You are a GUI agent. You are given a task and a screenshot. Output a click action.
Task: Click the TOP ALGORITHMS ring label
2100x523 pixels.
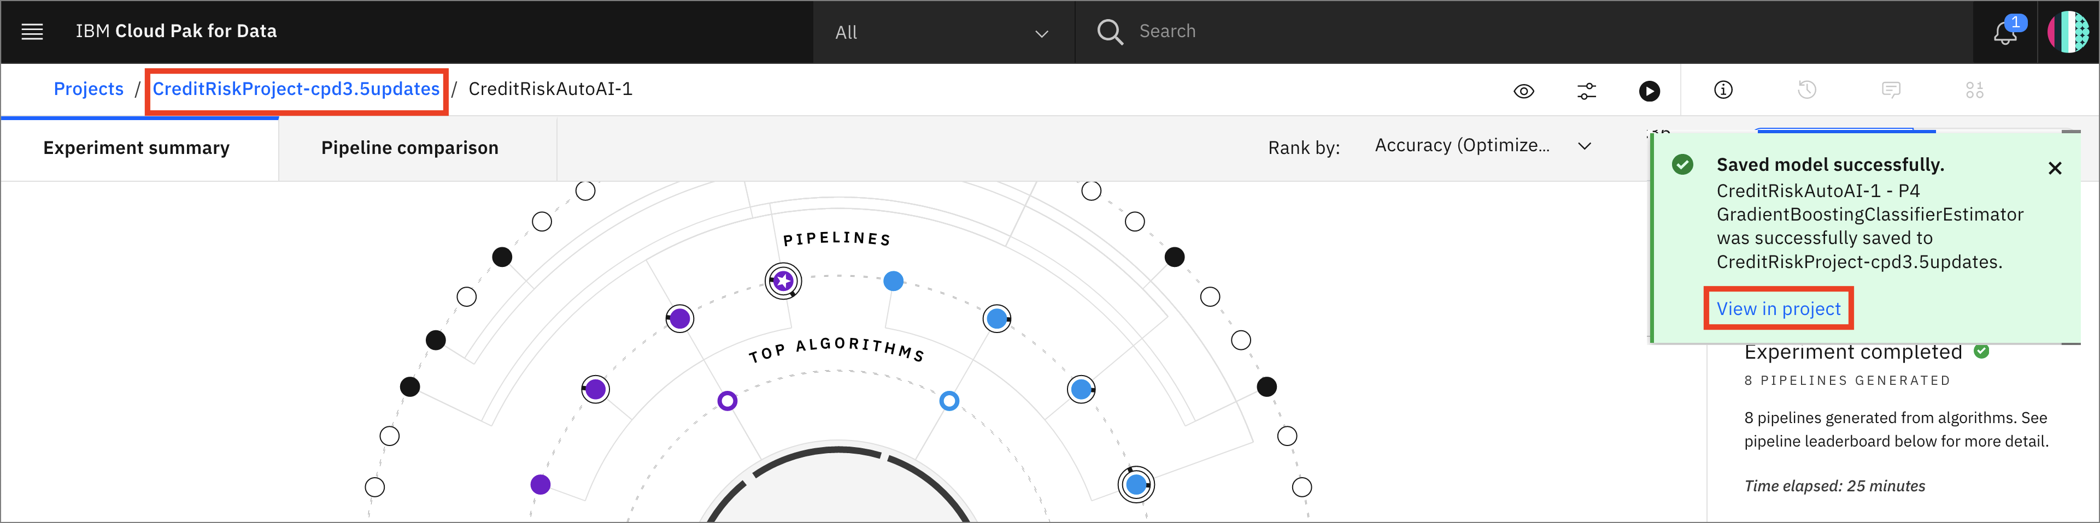pos(837,350)
